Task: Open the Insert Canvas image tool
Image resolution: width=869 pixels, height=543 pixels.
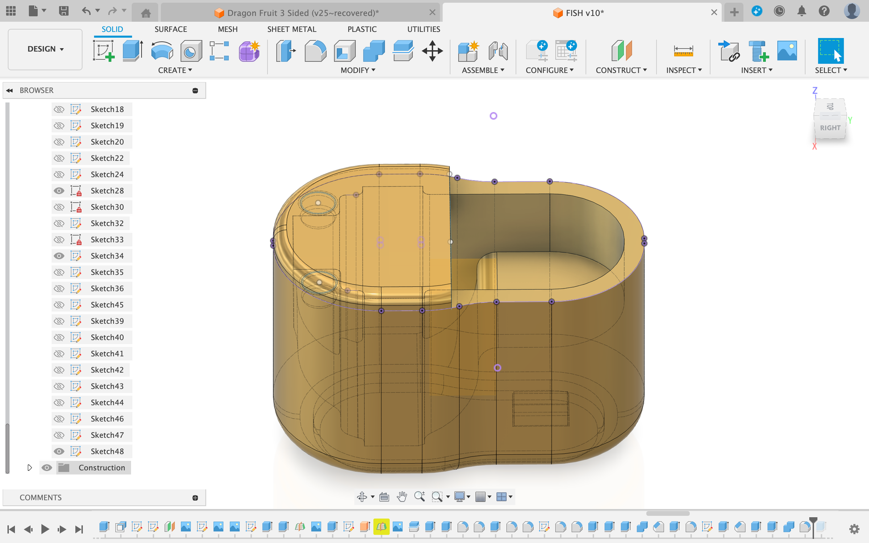Action: pyautogui.click(x=787, y=51)
